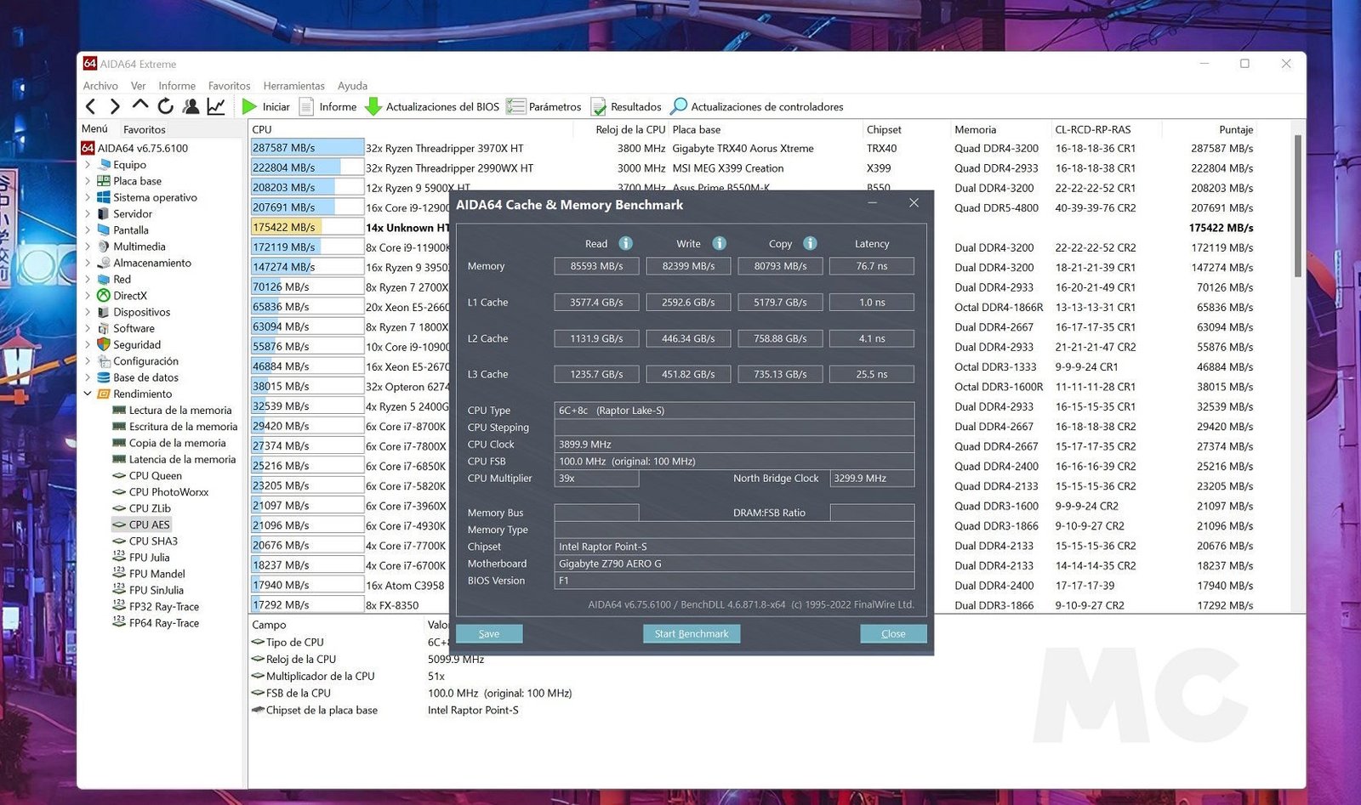Open the graph chart toolbar icon
Image resolution: width=1361 pixels, height=805 pixels.
coord(216,106)
